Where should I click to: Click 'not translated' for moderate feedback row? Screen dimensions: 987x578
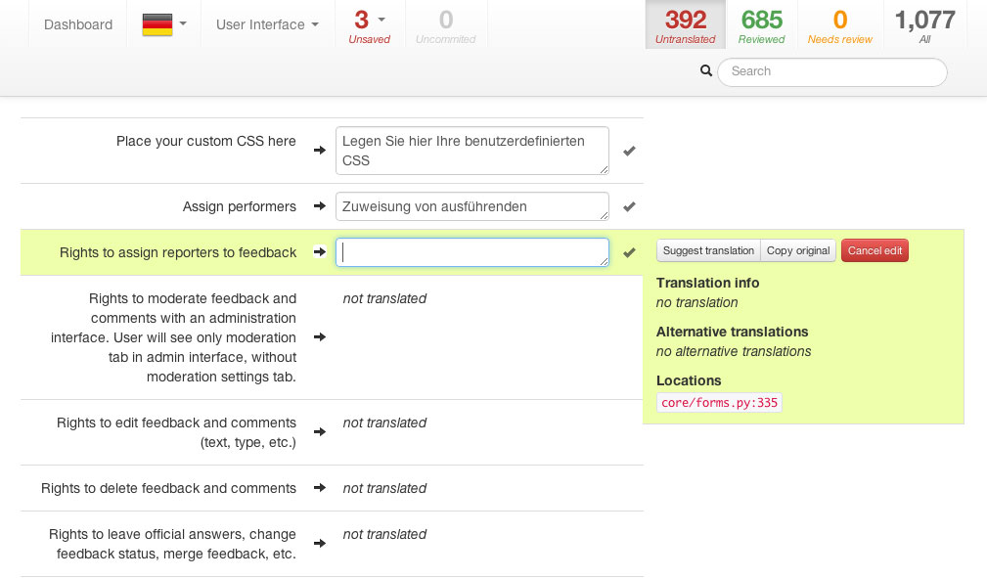pos(384,298)
